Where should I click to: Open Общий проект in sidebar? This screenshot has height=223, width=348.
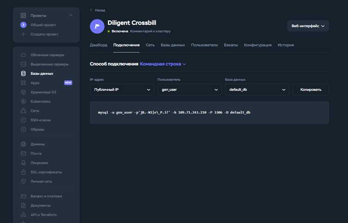[43, 25]
